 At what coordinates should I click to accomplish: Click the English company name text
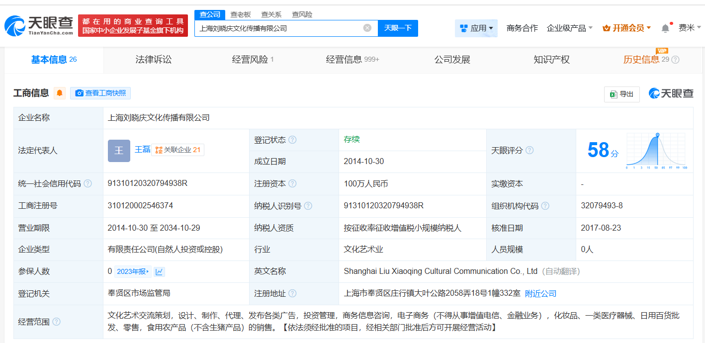click(441, 271)
